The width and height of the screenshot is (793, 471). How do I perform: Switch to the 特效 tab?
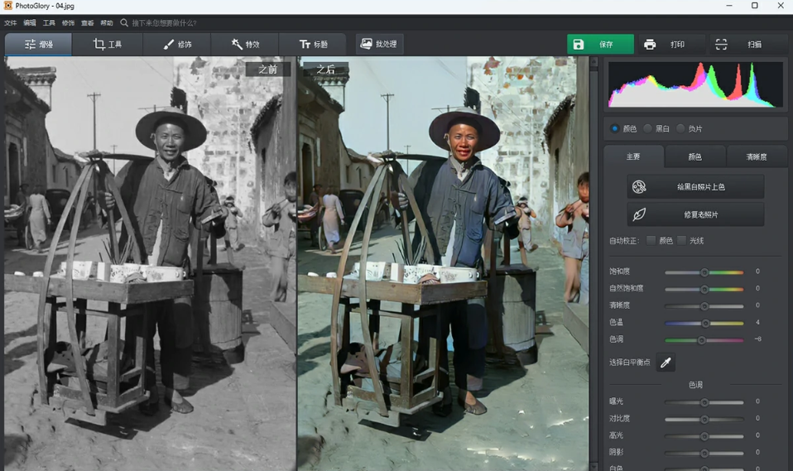click(245, 45)
